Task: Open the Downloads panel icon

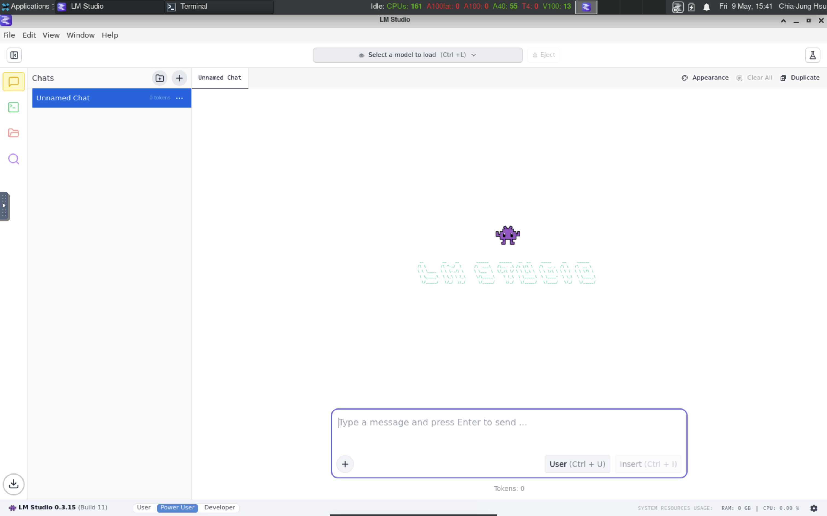Action: [x=14, y=484]
